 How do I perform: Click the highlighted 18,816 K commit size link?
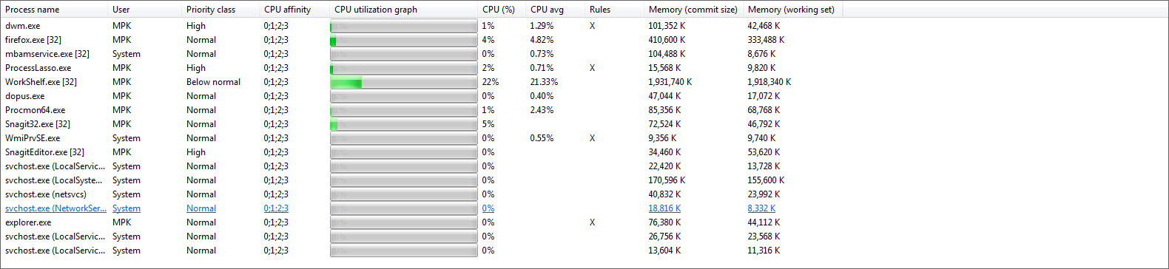click(664, 208)
